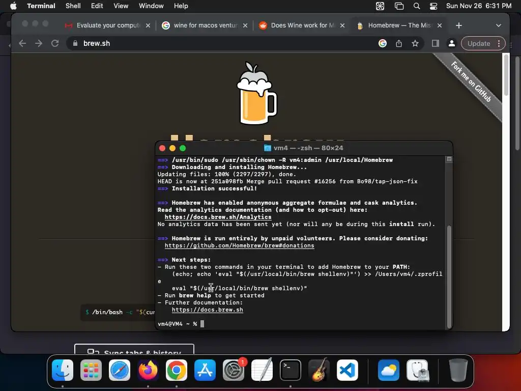Open Control Center in menu bar
Image resolution: width=521 pixels, height=391 pixels.
click(x=433, y=6)
